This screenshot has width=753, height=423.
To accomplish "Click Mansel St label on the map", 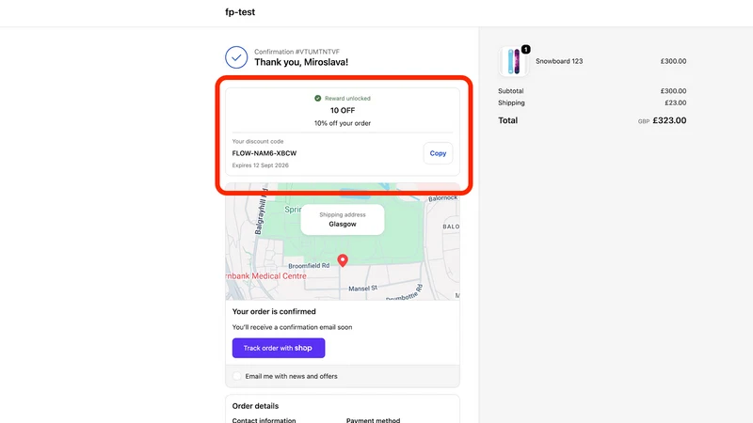I will point(363,289).
